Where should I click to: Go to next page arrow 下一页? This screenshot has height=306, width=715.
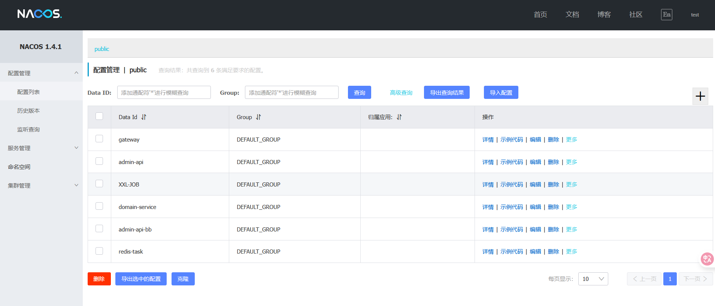point(695,279)
